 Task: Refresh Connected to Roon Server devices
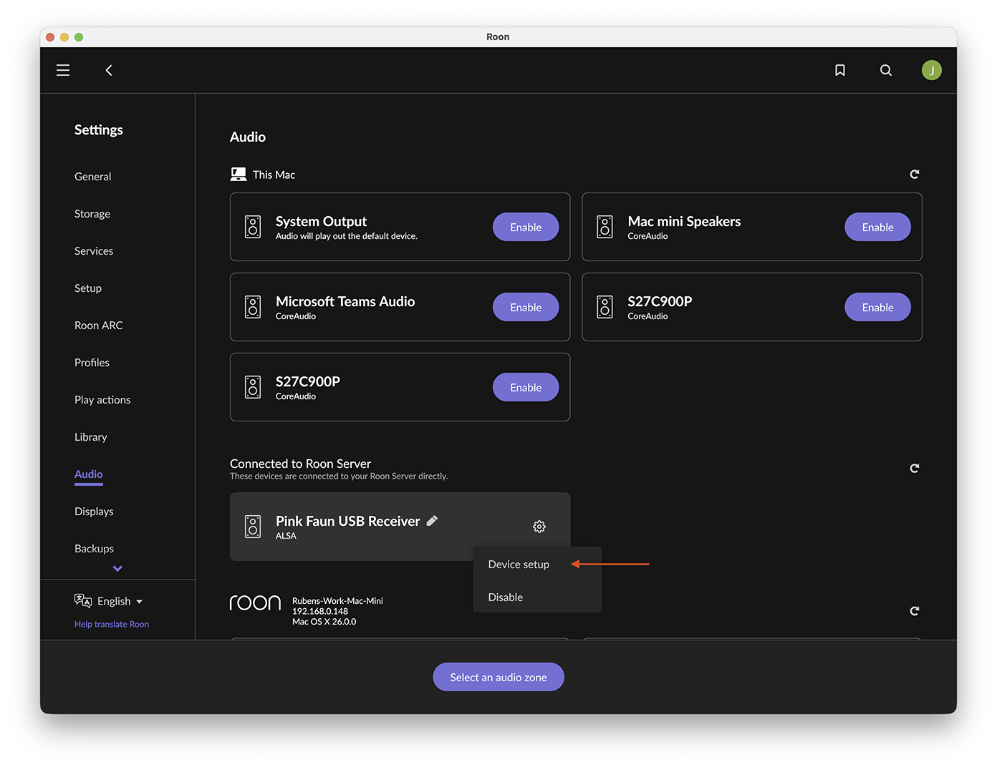(915, 469)
